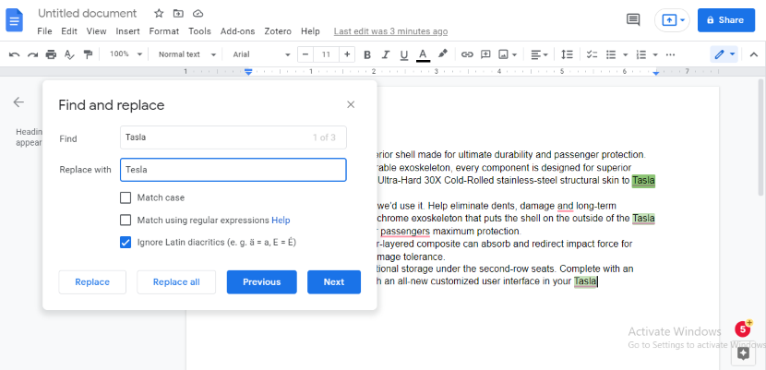Open line and paragraph spacing
This screenshot has width=766, height=370.
(567, 54)
